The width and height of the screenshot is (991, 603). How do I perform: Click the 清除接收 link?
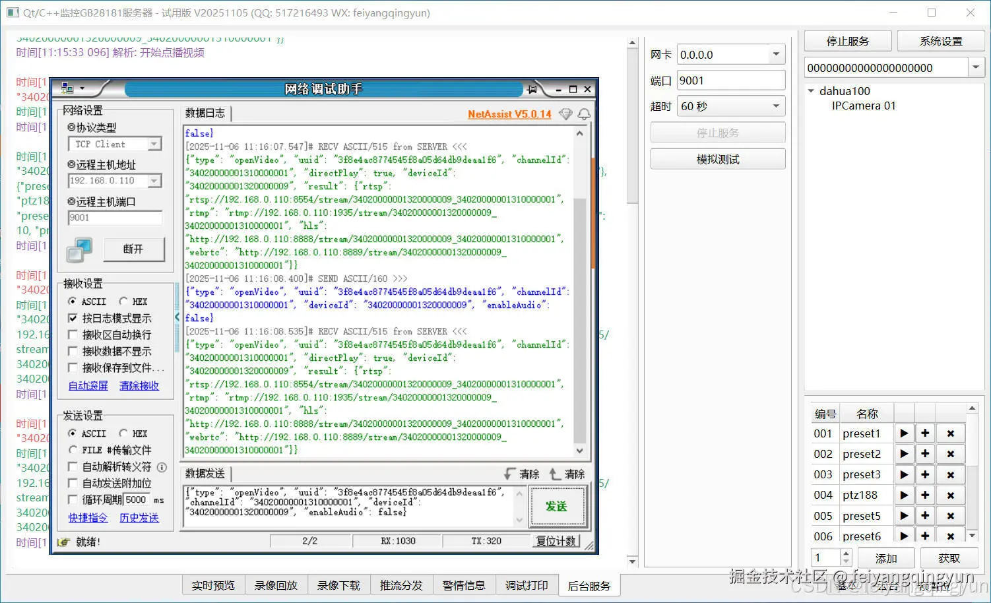(139, 385)
